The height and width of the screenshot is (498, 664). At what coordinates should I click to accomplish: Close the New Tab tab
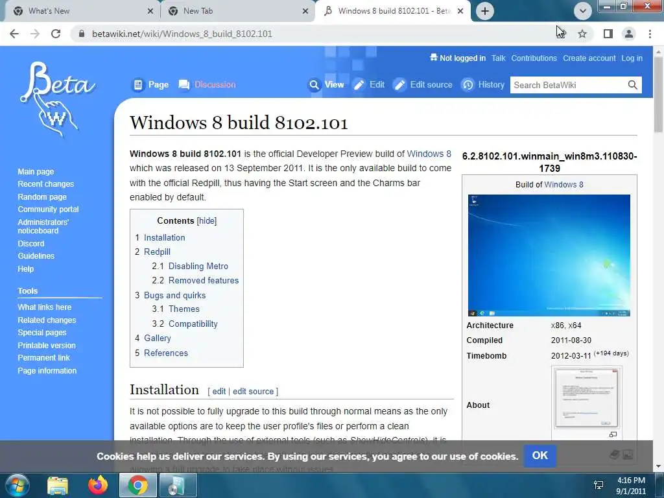coord(305,11)
